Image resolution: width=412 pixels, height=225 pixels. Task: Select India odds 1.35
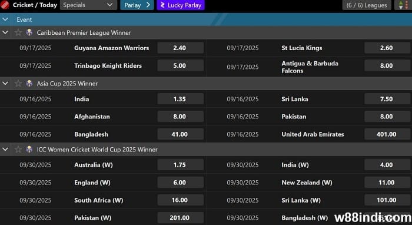[181, 99]
